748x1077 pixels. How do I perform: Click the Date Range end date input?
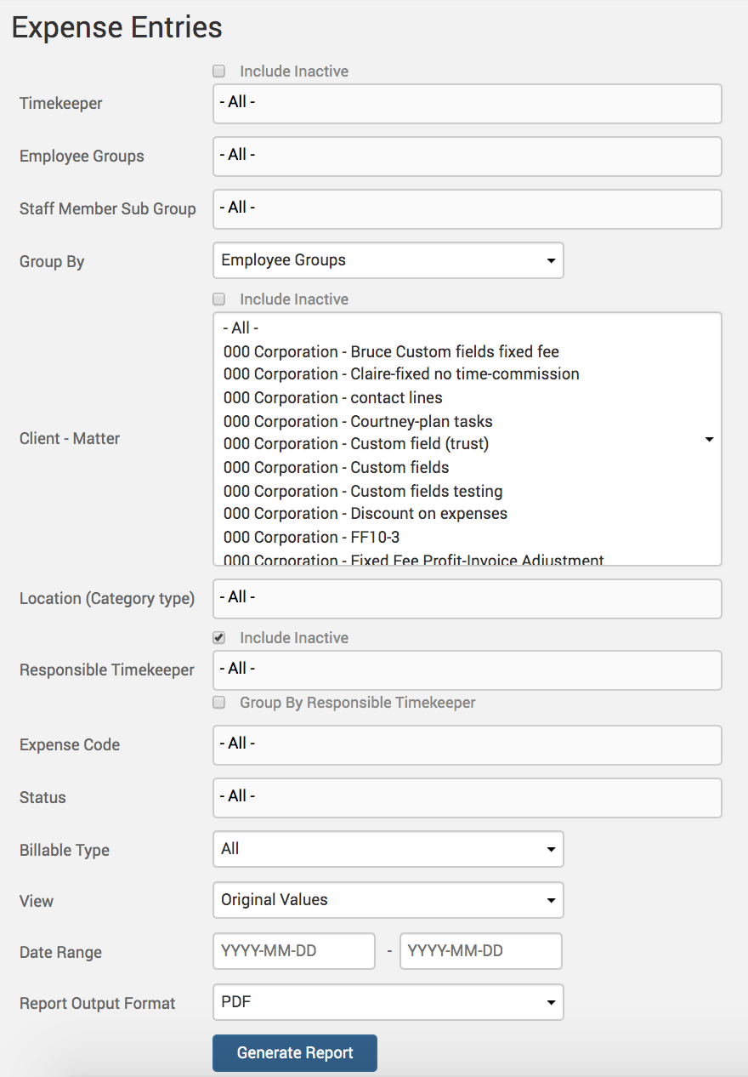click(x=480, y=951)
